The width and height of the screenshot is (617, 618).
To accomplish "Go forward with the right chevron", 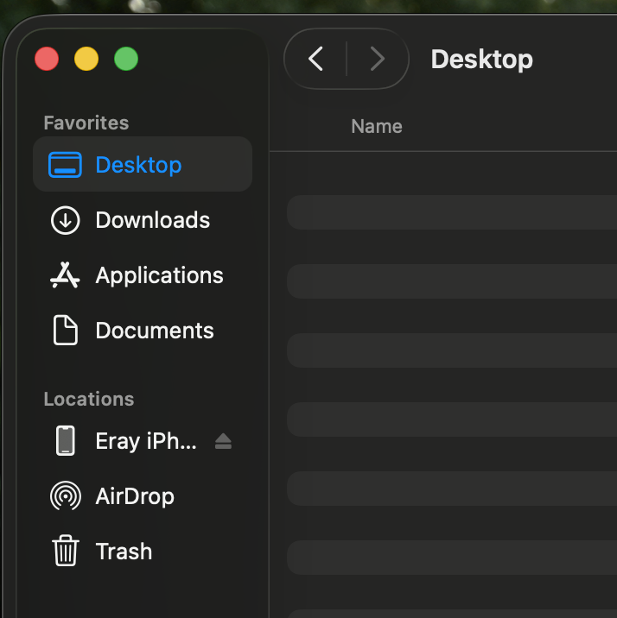I will click(x=378, y=59).
